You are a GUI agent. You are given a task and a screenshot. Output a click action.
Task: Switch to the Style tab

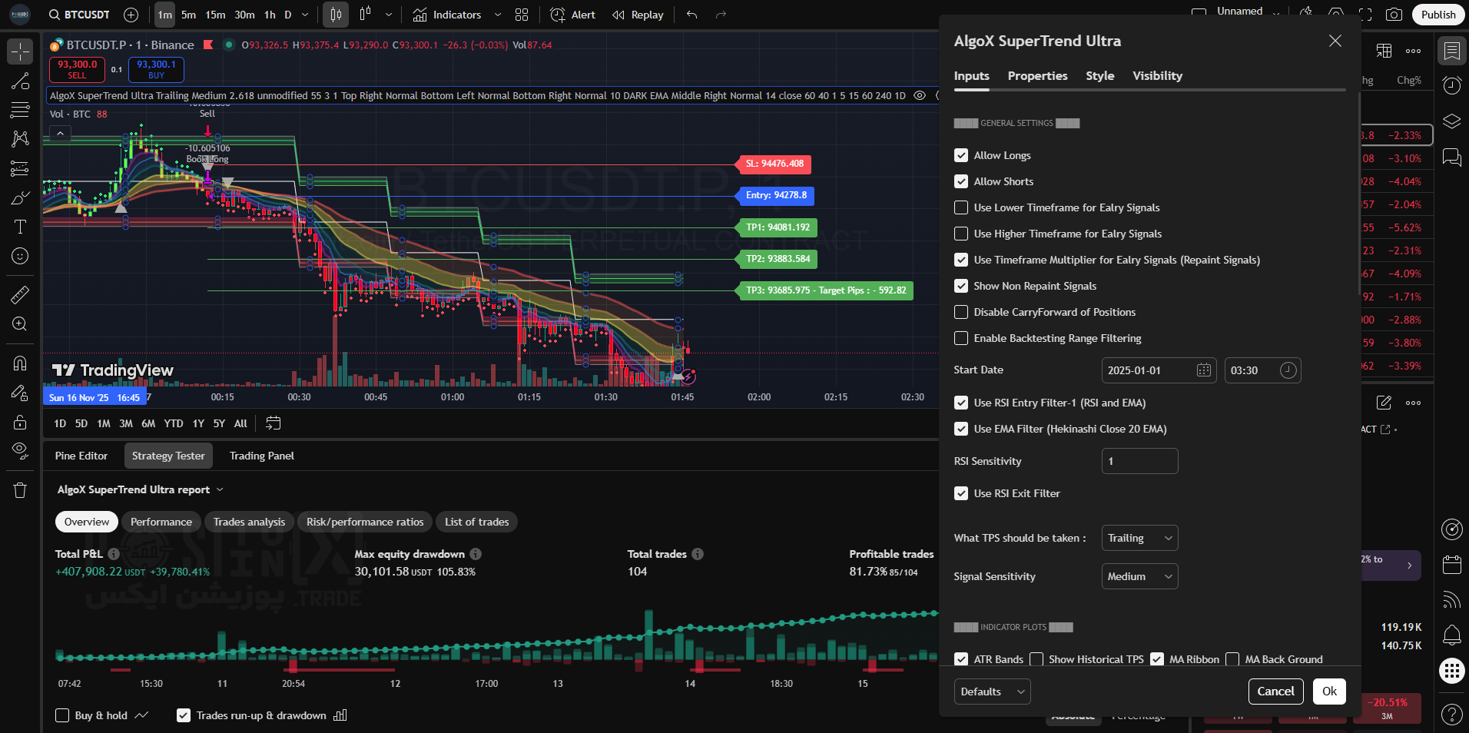pyautogui.click(x=1099, y=75)
